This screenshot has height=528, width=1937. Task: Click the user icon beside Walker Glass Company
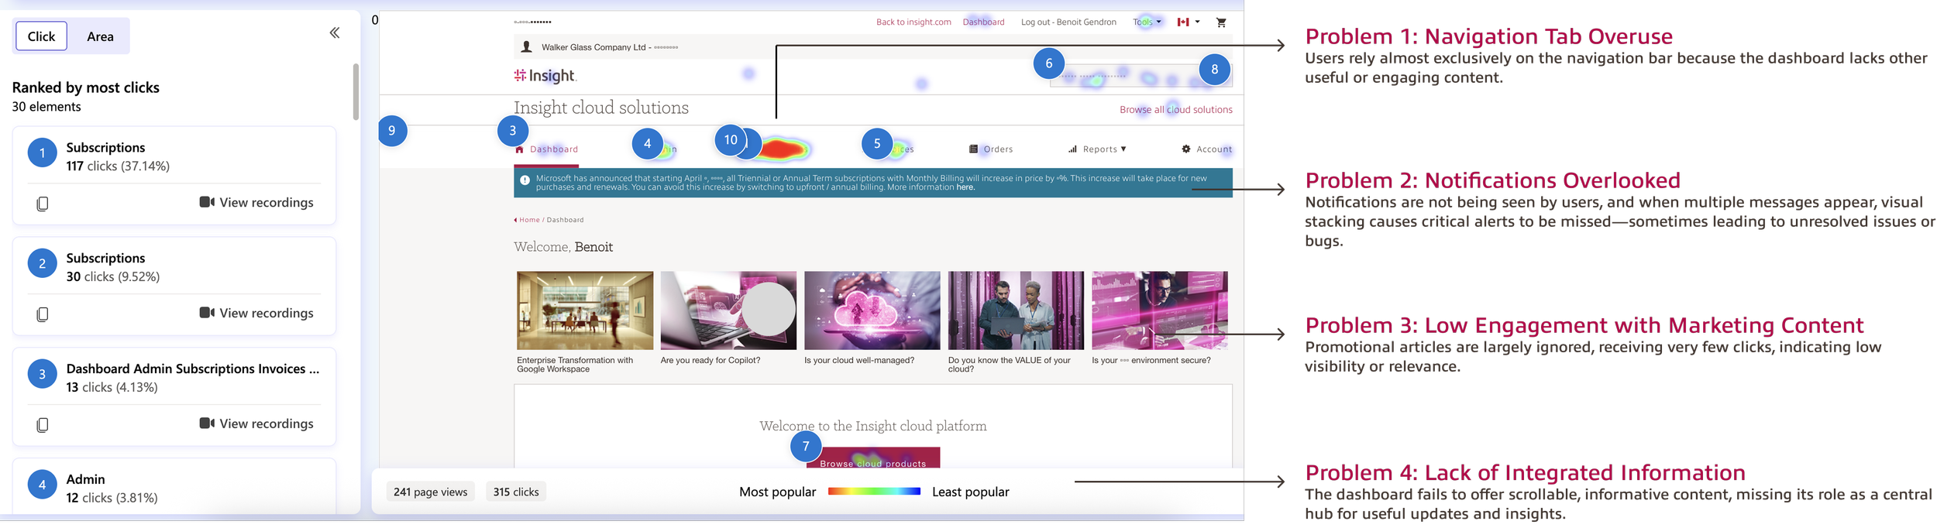point(527,47)
